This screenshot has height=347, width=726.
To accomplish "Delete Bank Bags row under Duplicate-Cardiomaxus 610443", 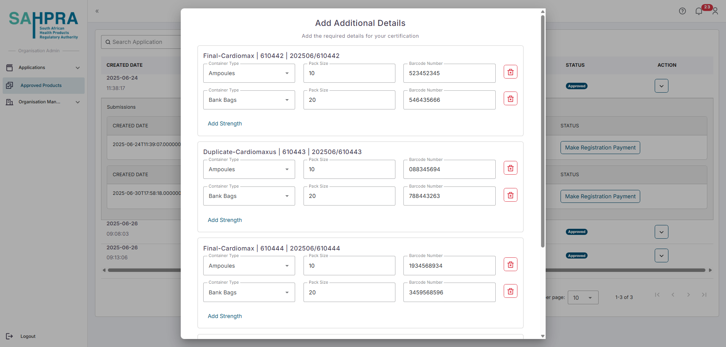I will coord(510,195).
